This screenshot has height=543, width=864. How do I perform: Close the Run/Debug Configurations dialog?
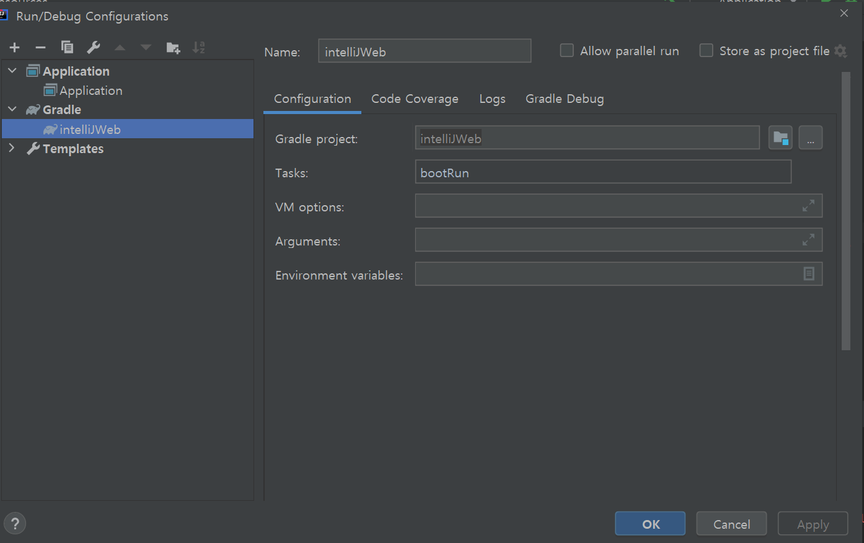[x=844, y=13]
